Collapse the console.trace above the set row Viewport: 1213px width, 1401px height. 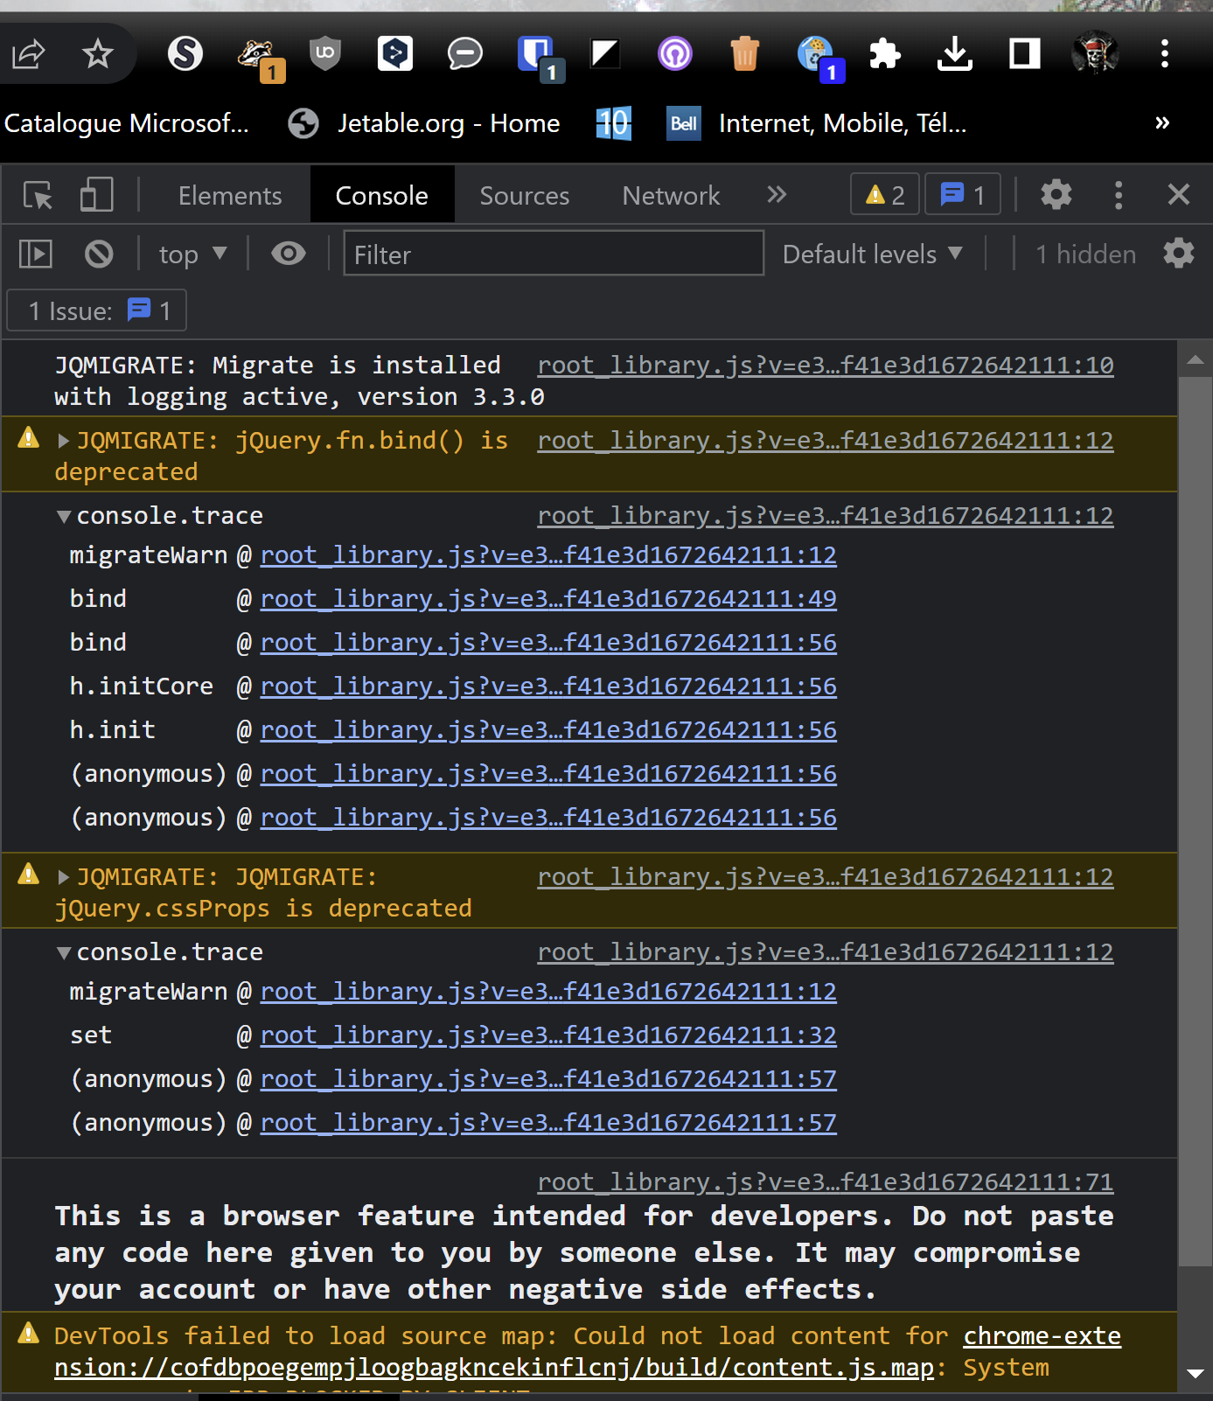point(63,953)
